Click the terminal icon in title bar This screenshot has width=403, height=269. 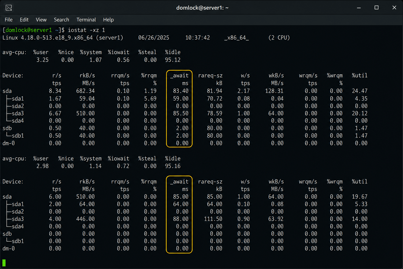coord(9,8)
